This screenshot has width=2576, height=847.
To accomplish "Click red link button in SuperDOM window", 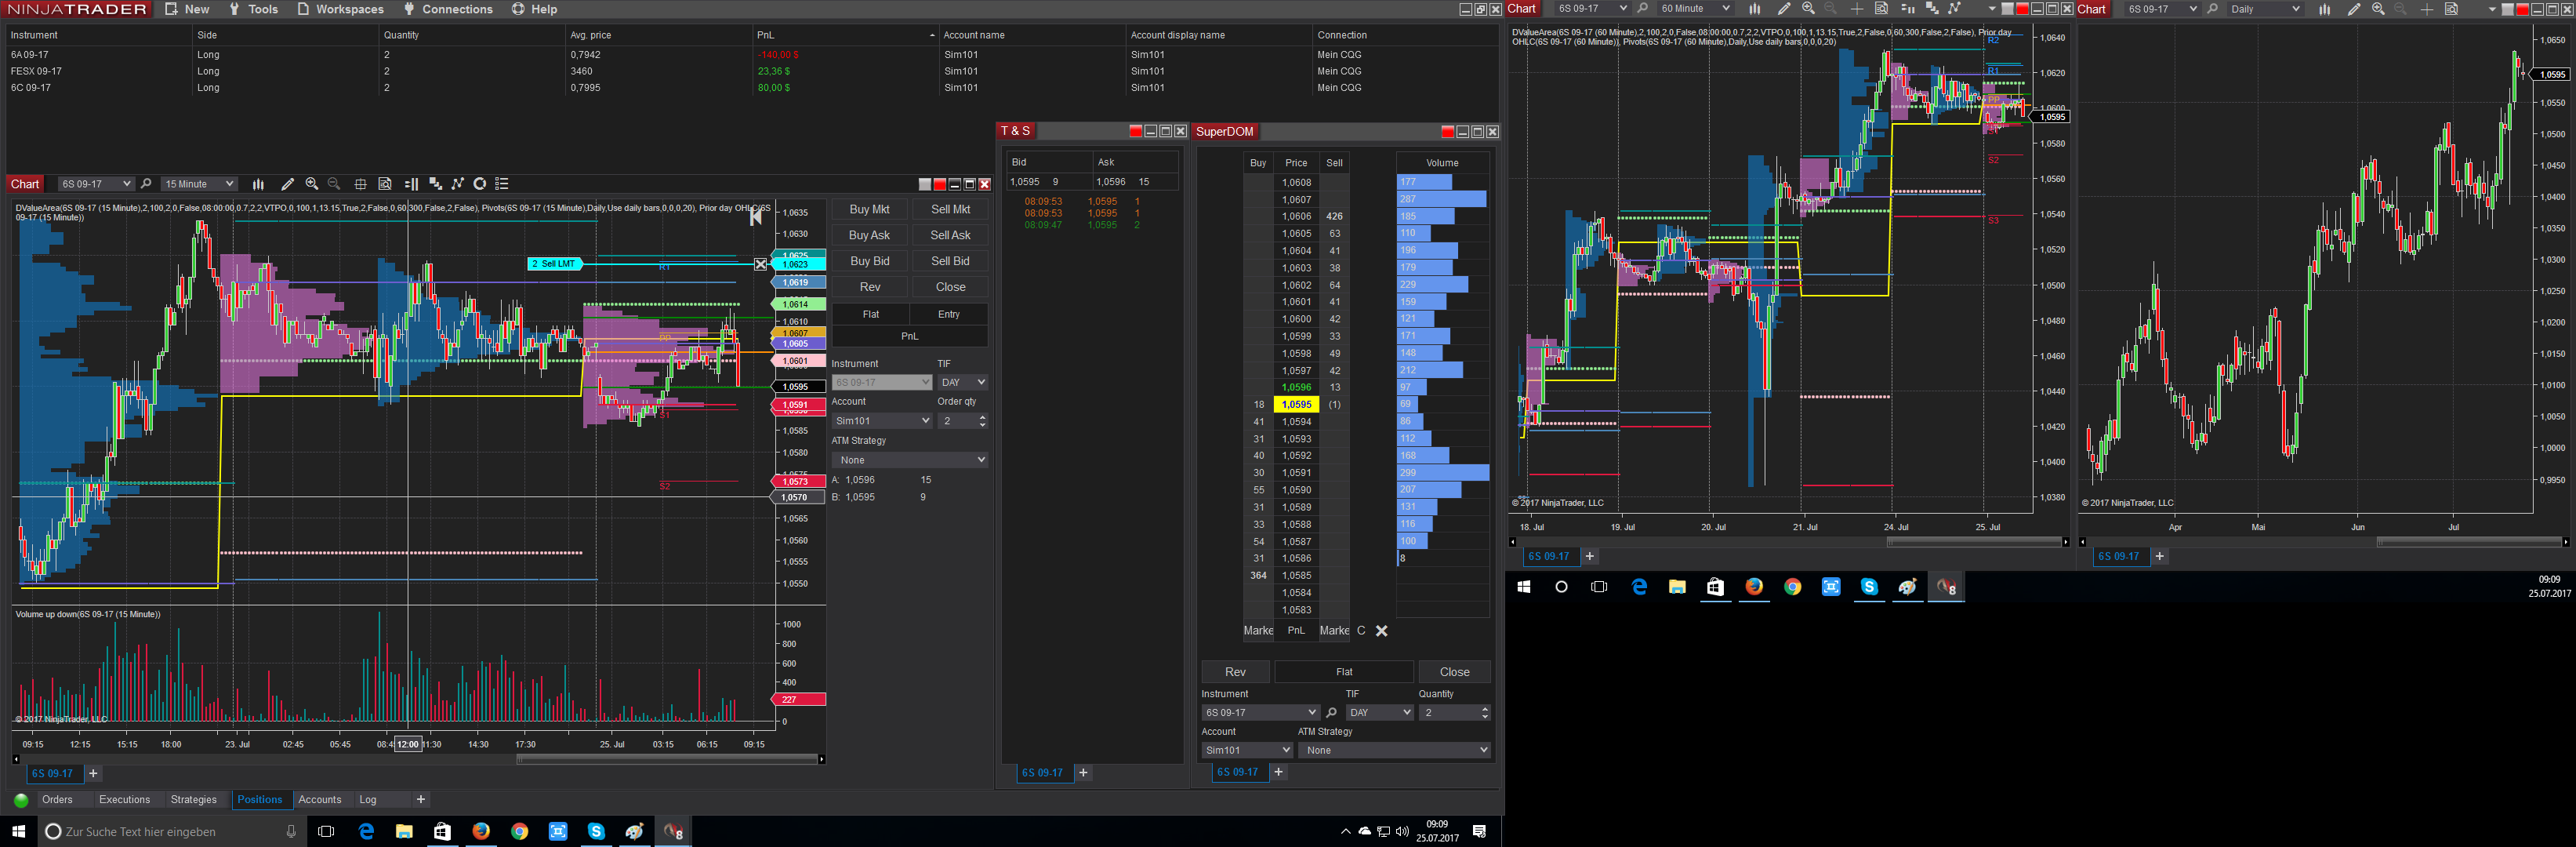I will 1447,132.
